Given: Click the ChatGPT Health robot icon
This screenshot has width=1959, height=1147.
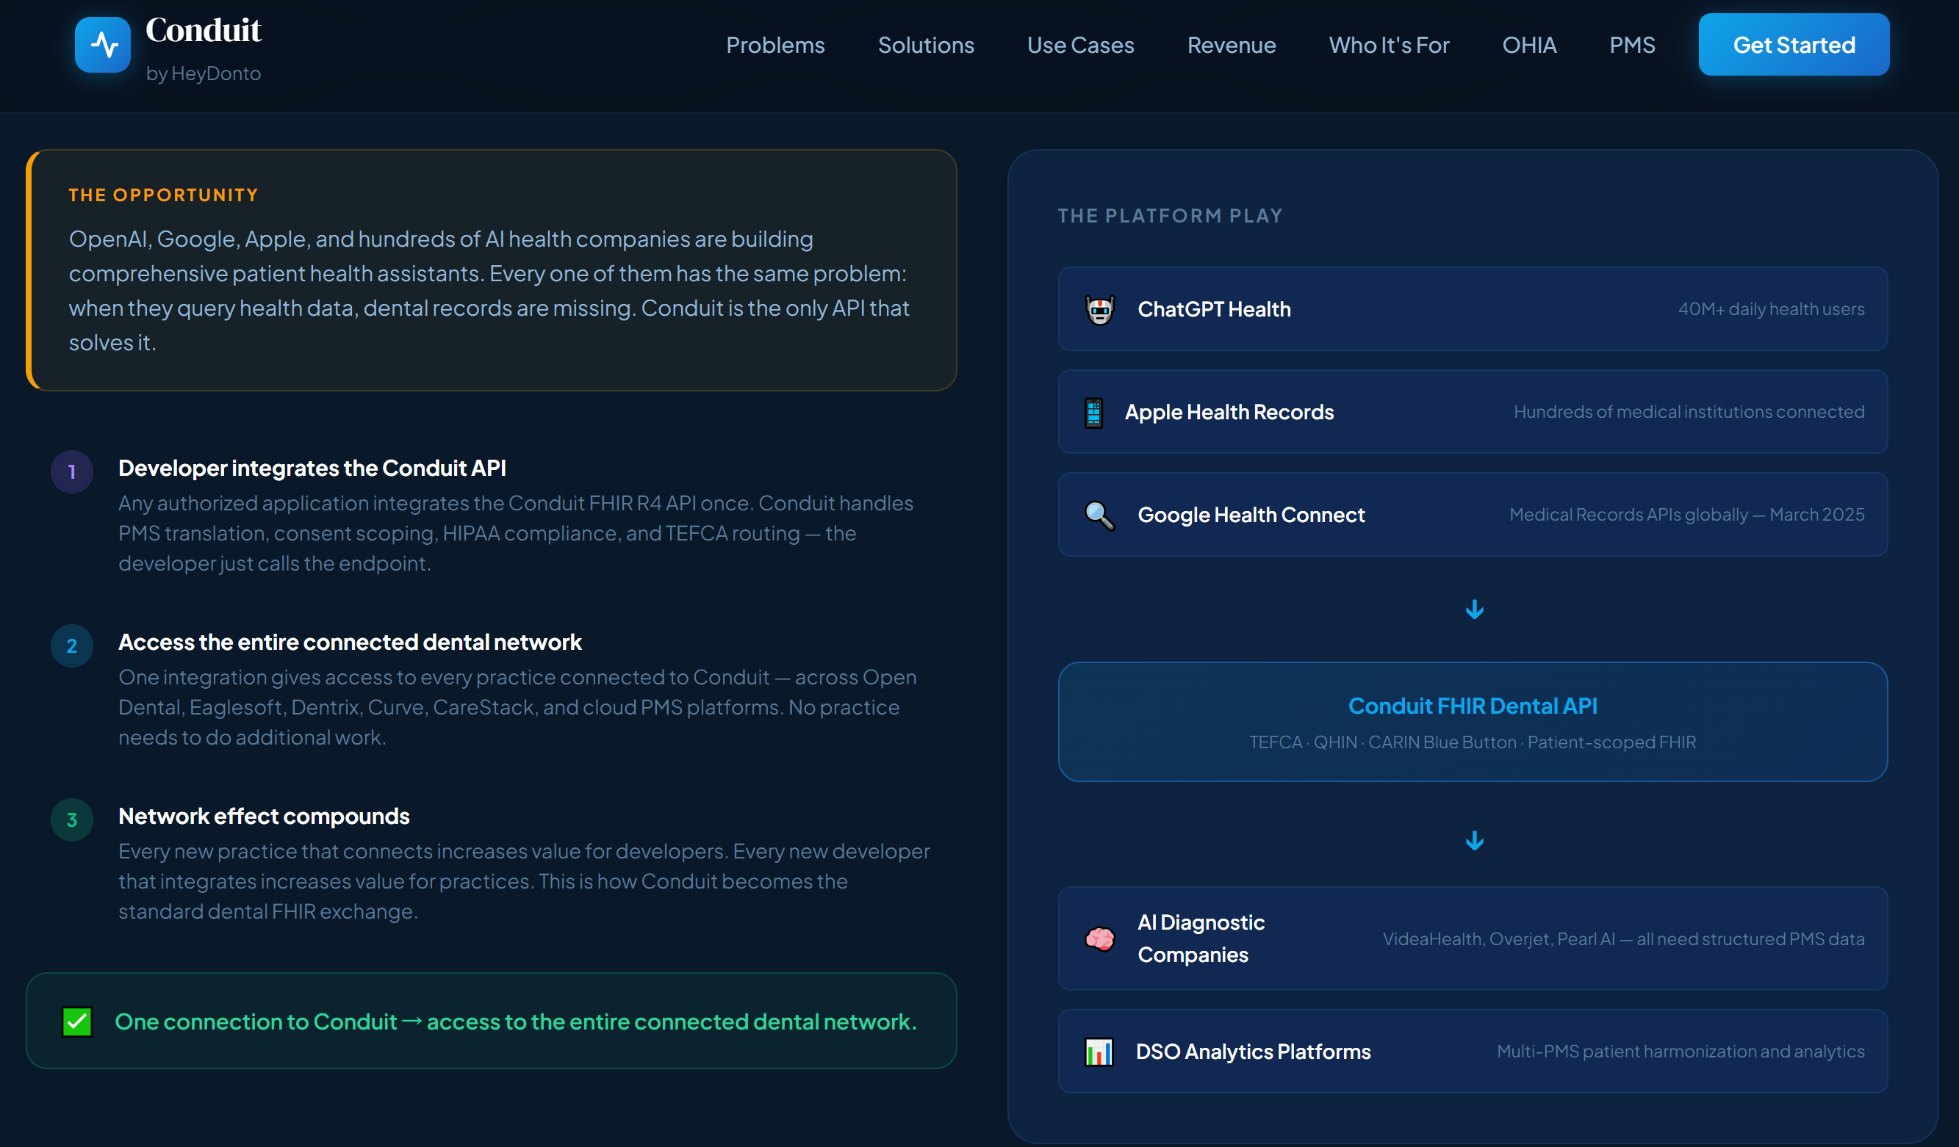Looking at the screenshot, I should (1099, 309).
